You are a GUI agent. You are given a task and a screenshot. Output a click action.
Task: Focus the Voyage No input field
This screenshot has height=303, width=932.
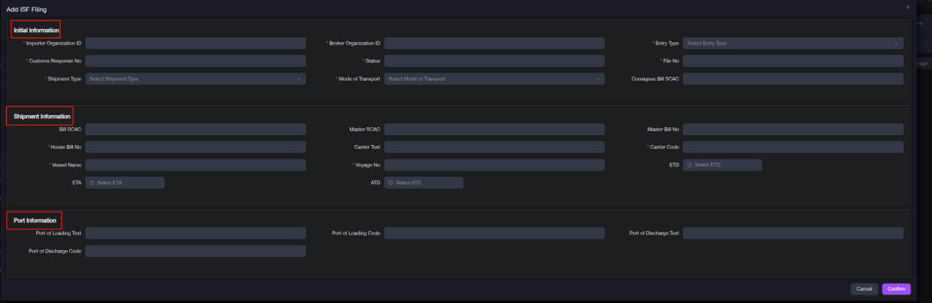494,165
